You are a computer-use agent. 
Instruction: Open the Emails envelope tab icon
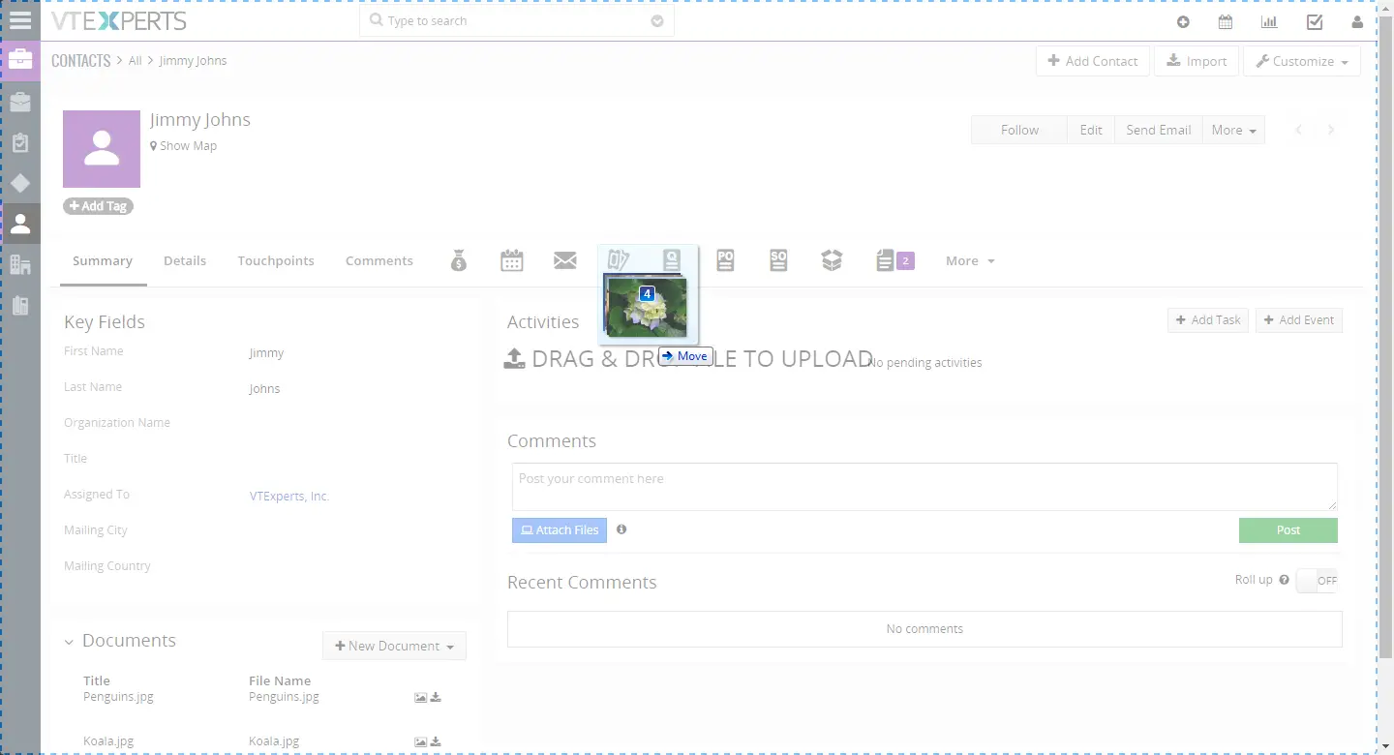point(565,260)
